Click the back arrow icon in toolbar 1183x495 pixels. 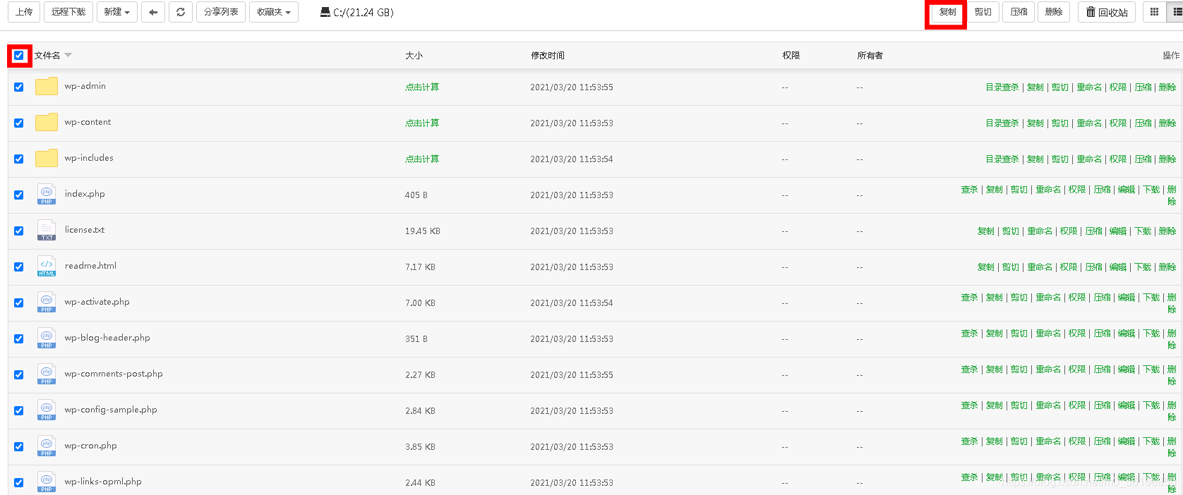point(153,12)
